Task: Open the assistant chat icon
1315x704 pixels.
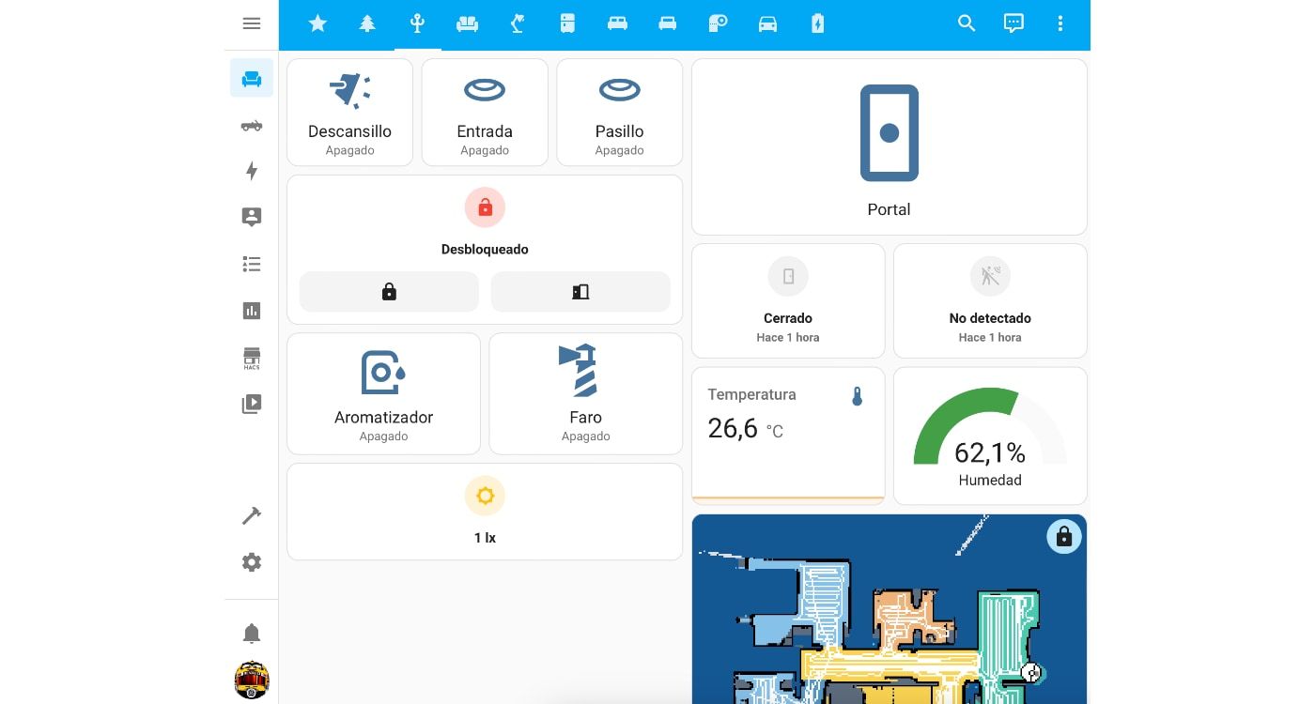Action: 1013,24
